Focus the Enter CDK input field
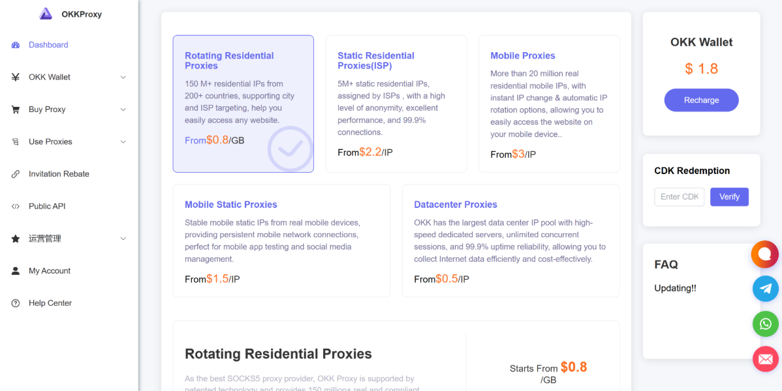Viewport: 782px width, 391px height. (x=680, y=197)
